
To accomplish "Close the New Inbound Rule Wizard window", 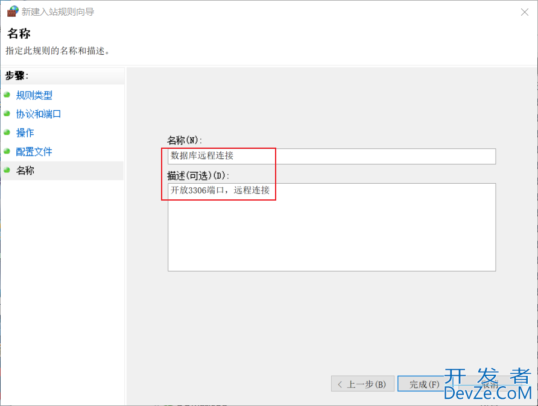I will 524,12.
